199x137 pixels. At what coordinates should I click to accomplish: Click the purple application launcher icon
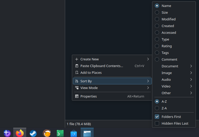click(7, 133)
